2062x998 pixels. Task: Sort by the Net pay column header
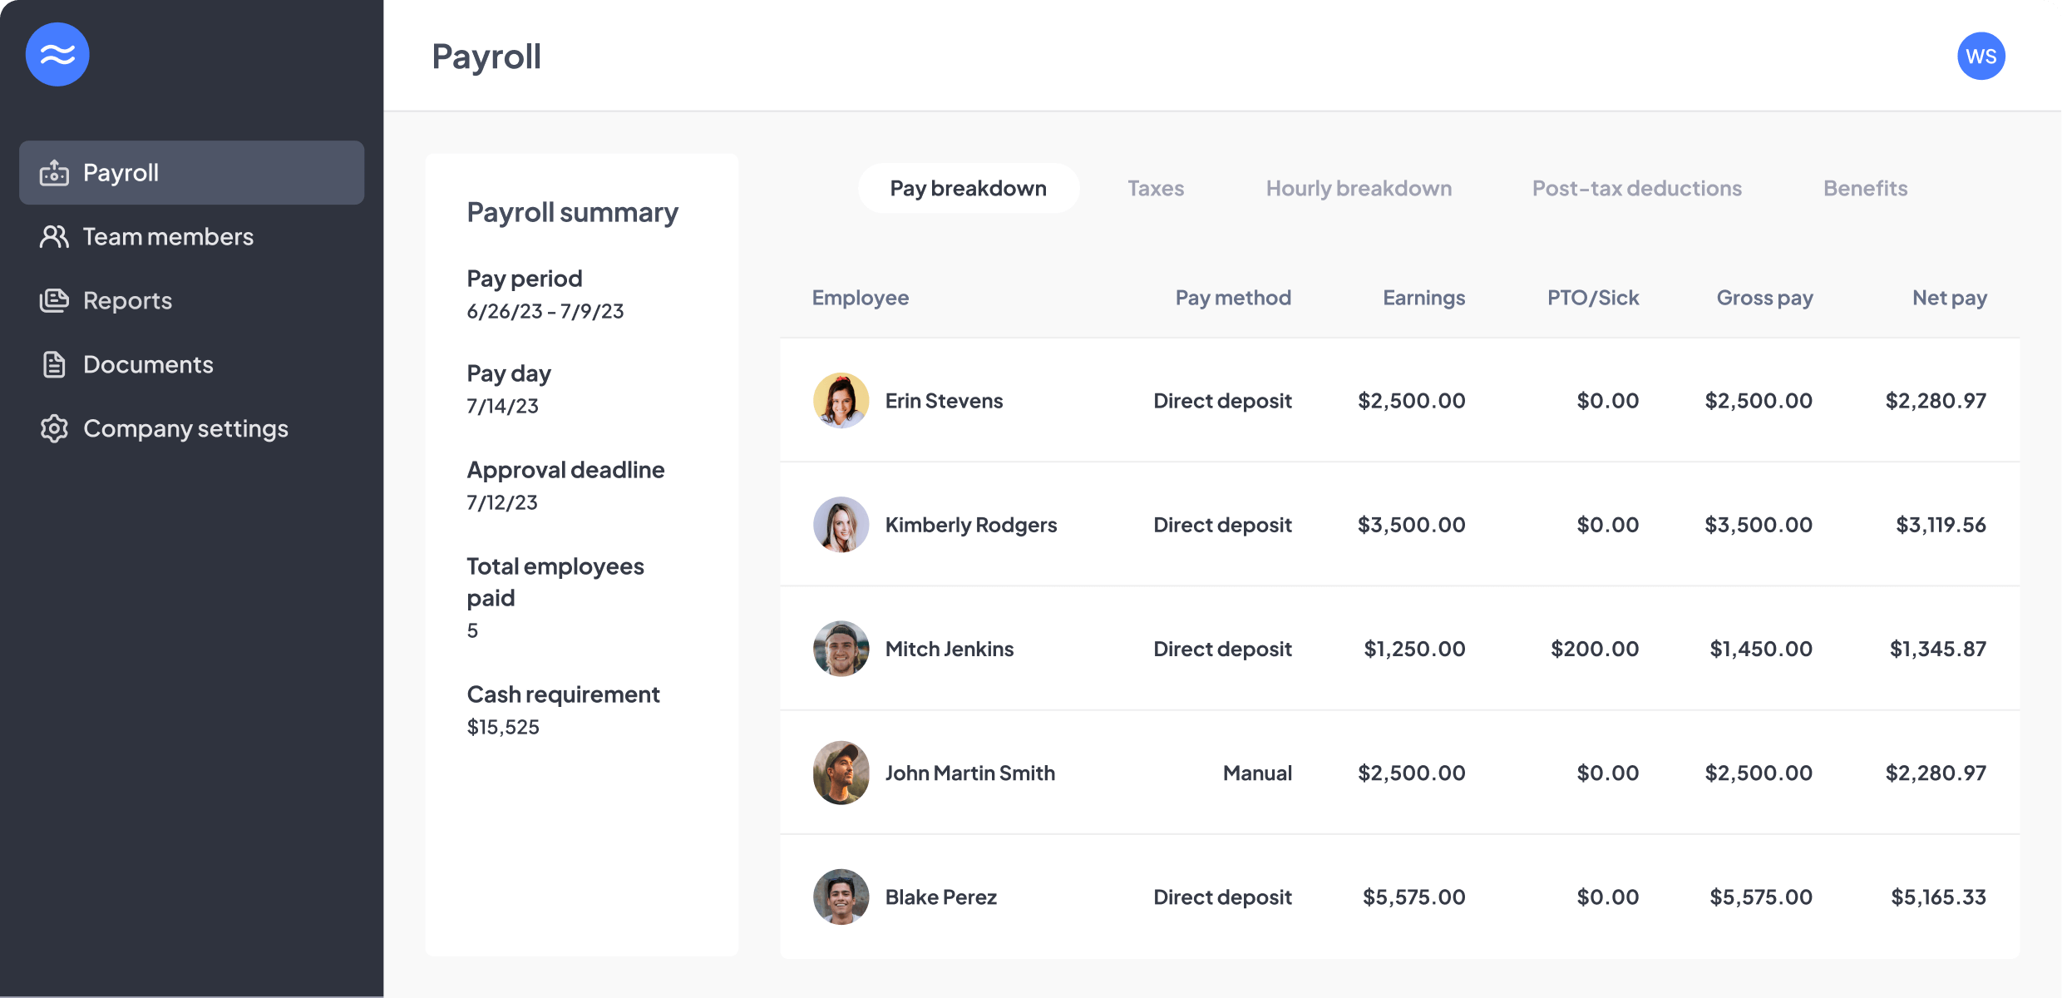tap(1949, 297)
